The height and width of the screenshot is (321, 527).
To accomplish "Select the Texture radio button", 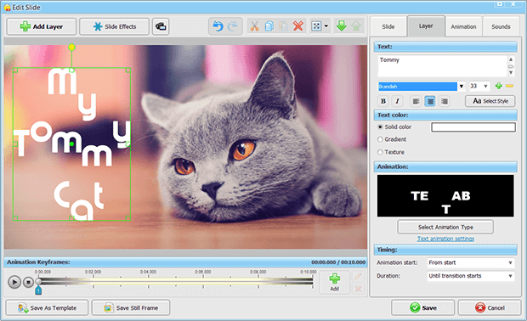I will pyautogui.click(x=380, y=152).
